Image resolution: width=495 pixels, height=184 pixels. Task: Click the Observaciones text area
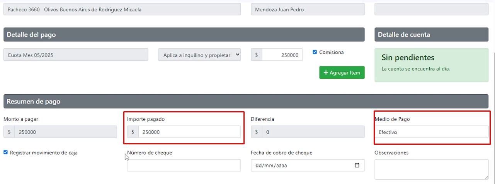(x=431, y=169)
